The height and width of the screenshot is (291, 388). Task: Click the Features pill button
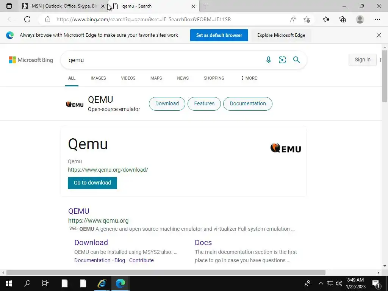[x=204, y=104]
